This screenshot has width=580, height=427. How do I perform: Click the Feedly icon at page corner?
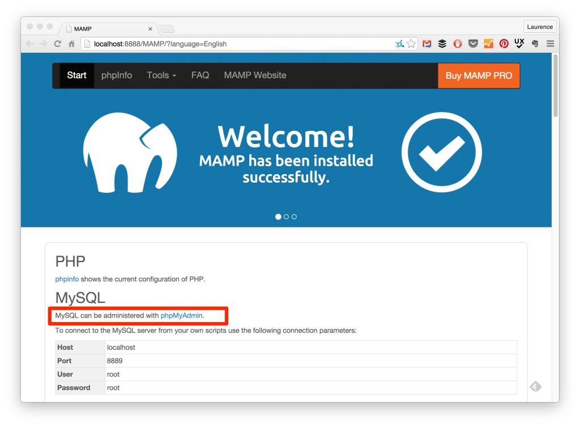click(x=535, y=386)
